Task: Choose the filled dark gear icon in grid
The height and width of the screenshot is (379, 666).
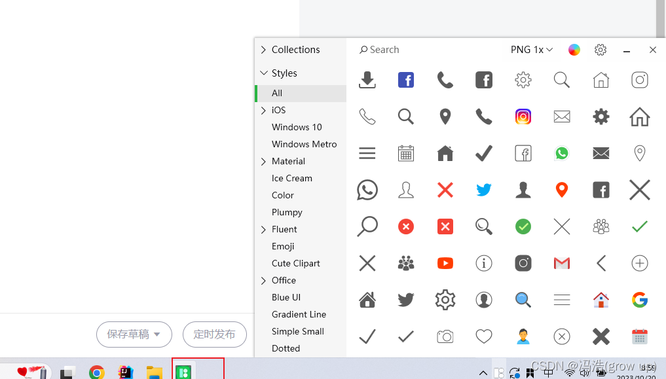Action: click(601, 117)
